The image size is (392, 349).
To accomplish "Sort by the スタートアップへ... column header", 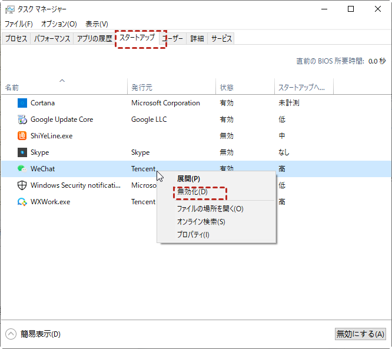I will pyautogui.click(x=304, y=87).
